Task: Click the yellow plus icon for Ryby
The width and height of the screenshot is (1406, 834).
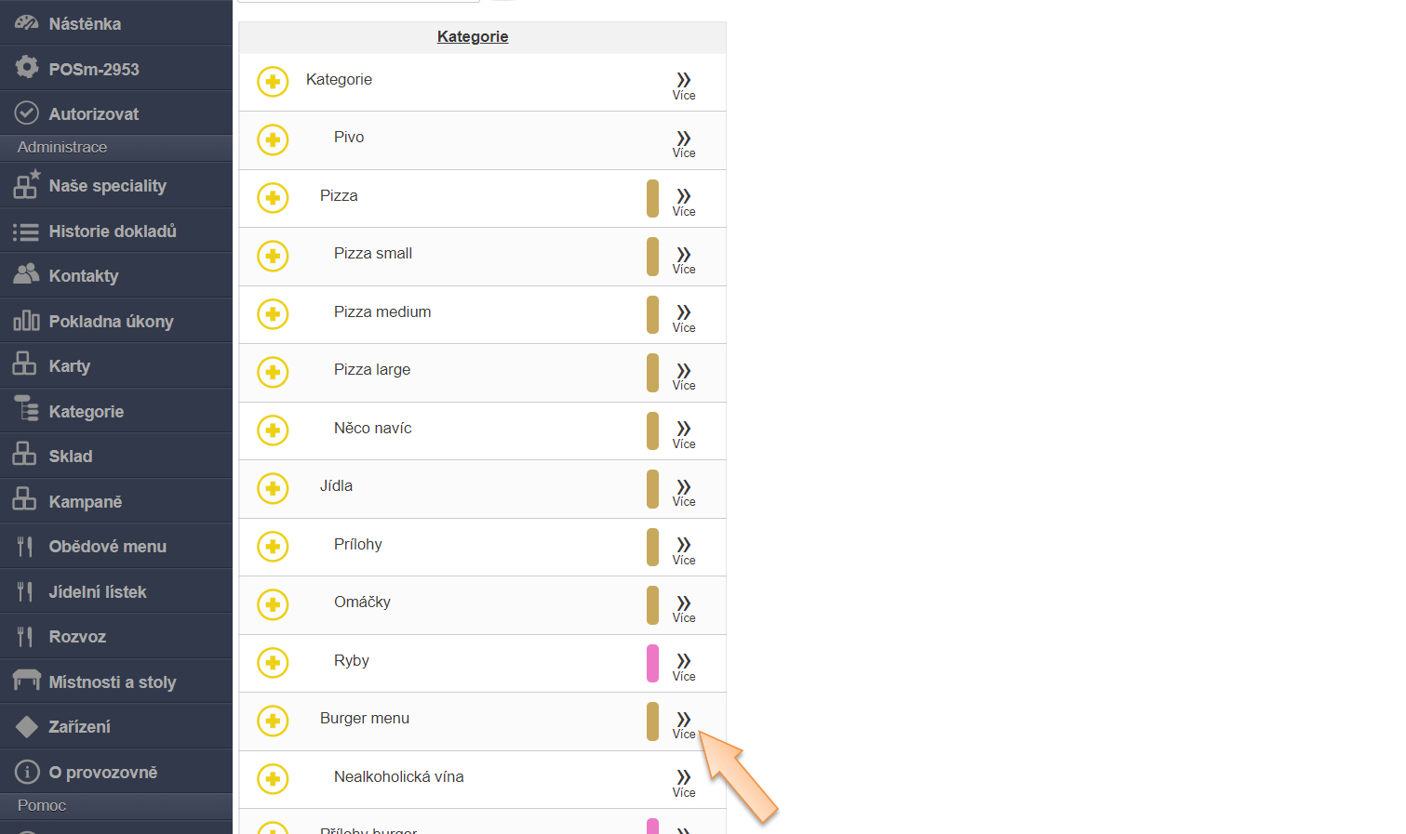Action: [273, 663]
